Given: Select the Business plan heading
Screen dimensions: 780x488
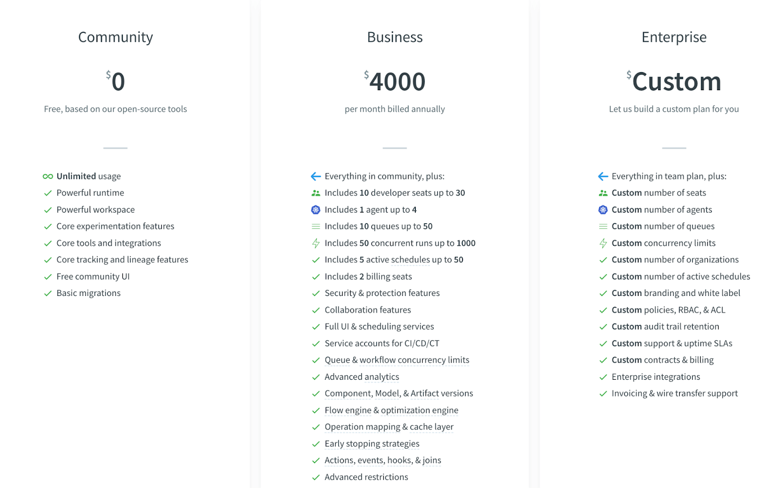Looking at the screenshot, I should [x=395, y=37].
